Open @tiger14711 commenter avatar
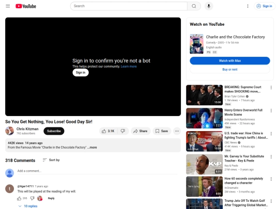This screenshot has width=279, height=209. click(x=10, y=189)
